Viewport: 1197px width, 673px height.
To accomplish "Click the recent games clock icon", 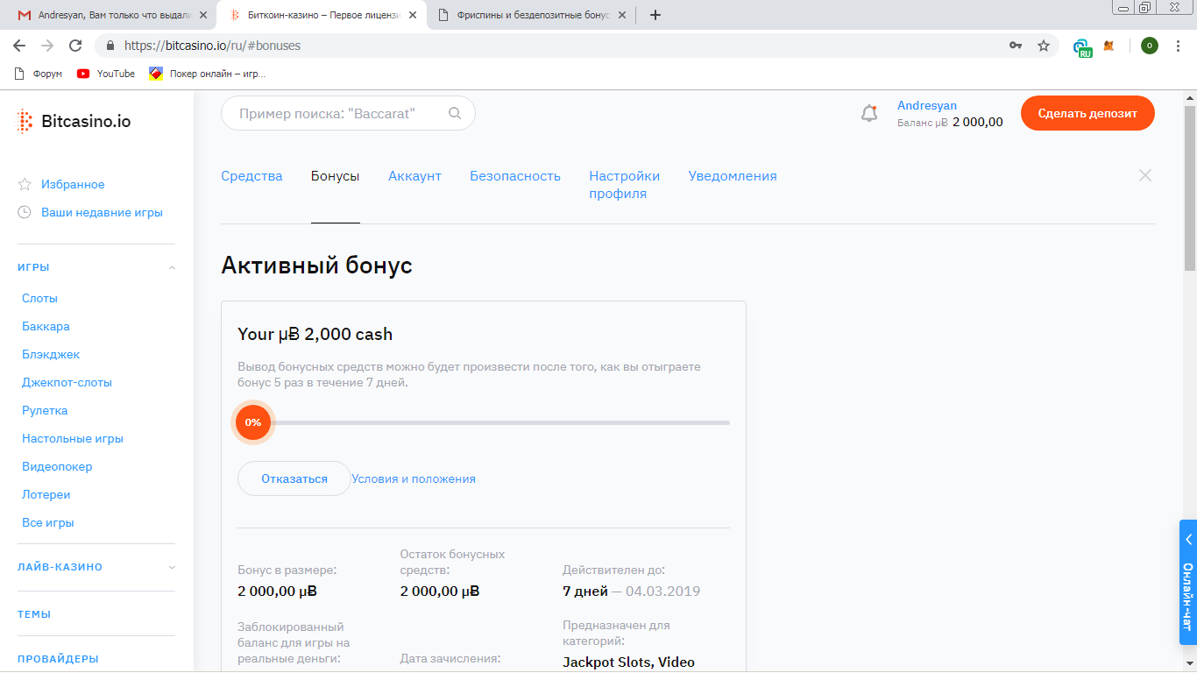I will pyautogui.click(x=25, y=213).
